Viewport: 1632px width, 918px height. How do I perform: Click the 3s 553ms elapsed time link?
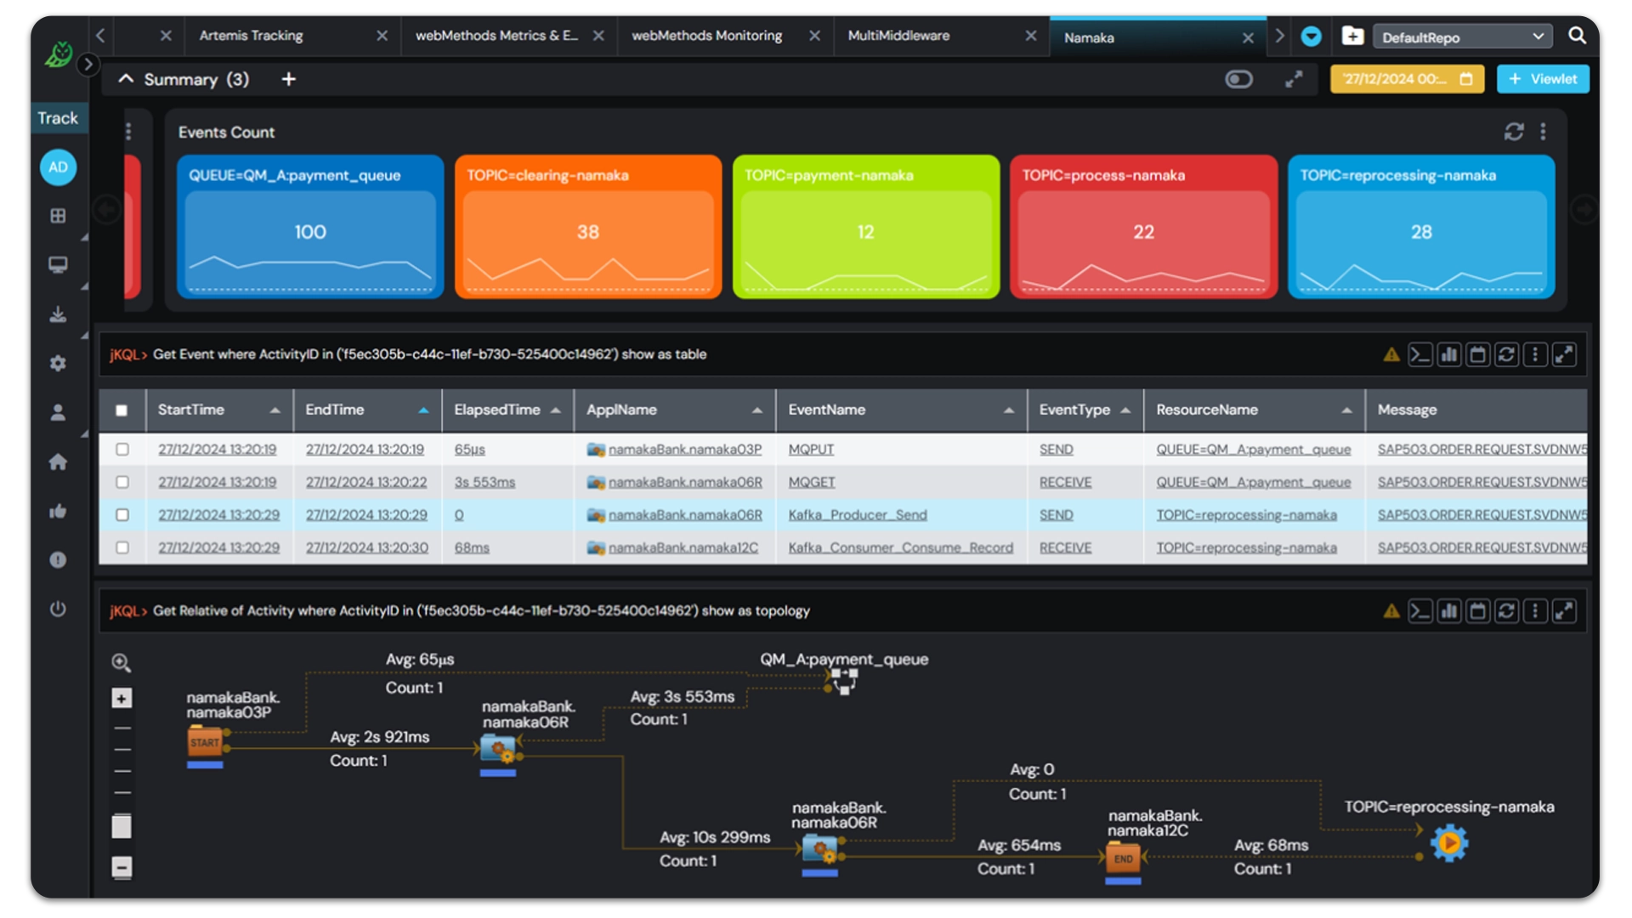484,482
